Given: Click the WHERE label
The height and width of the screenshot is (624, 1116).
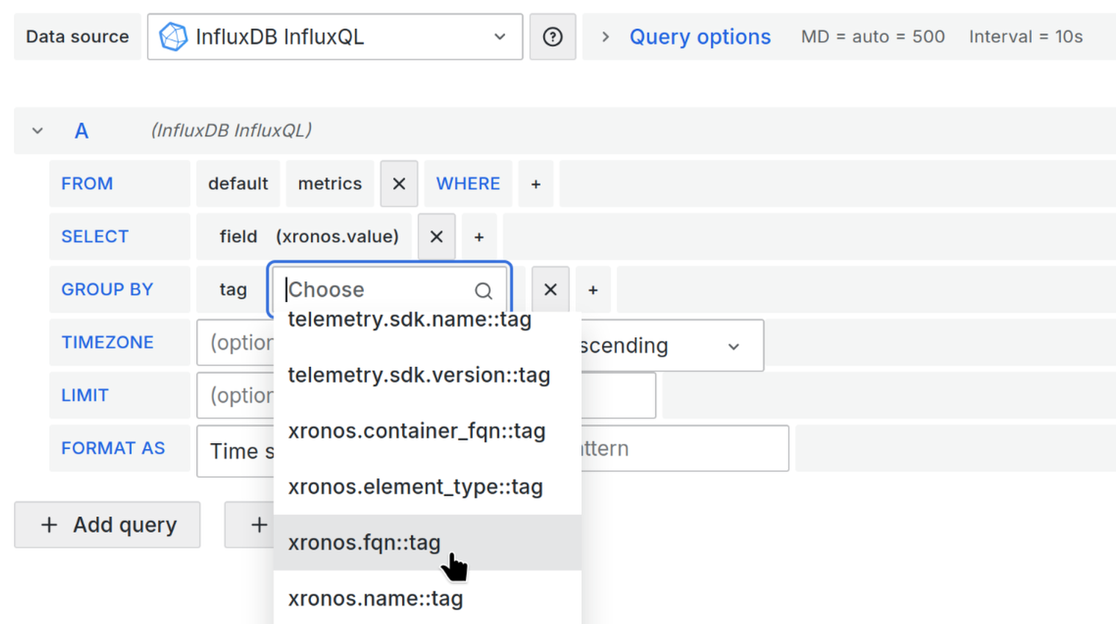Looking at the screenshot, I should coord(468,184).
